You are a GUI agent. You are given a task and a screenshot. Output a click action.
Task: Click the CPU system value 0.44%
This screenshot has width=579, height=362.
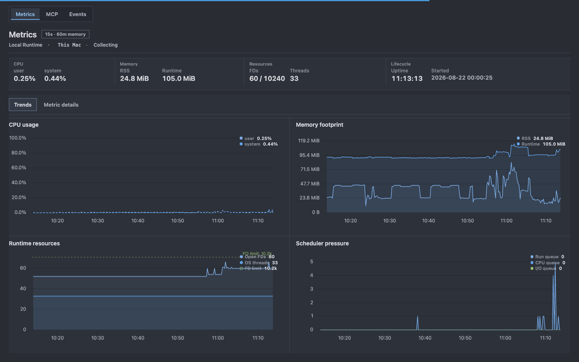point(55,78)
